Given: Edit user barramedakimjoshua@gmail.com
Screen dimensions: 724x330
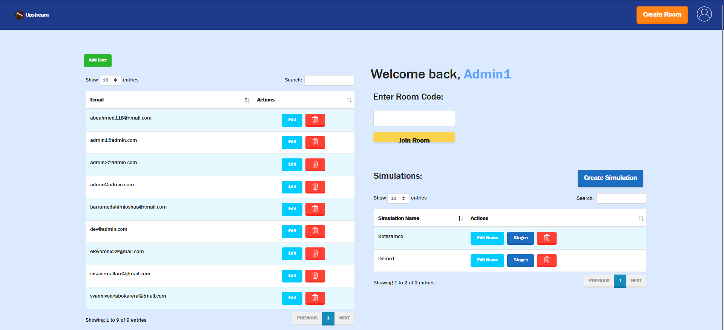Looking at the screenshot, I should pos(292,209).
